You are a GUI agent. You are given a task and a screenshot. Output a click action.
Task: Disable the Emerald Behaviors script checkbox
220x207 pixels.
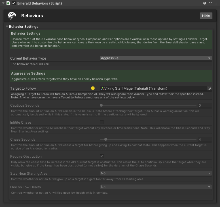pos(14,3)
